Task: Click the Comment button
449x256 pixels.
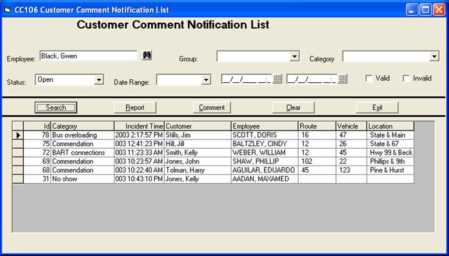Action: pos(211,107)
